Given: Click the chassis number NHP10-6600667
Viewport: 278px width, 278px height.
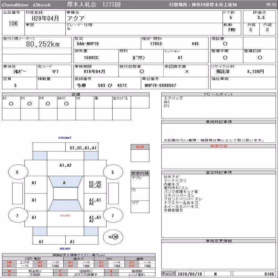Looking at the screenshot, I should click(160, 85).
